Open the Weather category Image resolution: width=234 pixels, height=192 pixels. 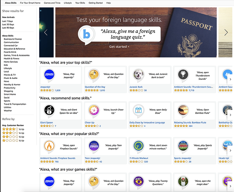(x=8, y=111)
